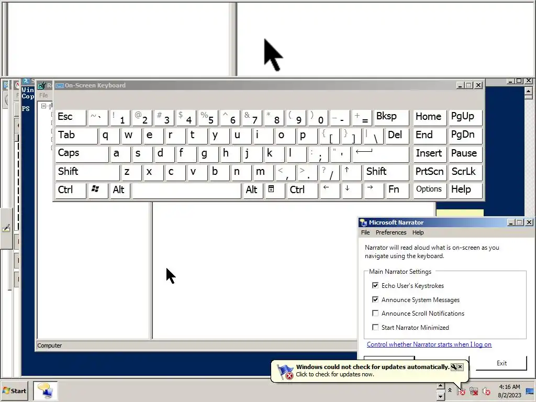Toggle the Fn key on keyboard
Viewport: 536px width, 402px height.
(x=397, y=190)
